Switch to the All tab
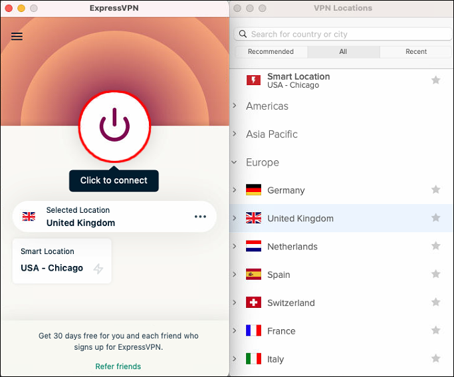This screenshot has height=377, width=454. coord(343,52)
